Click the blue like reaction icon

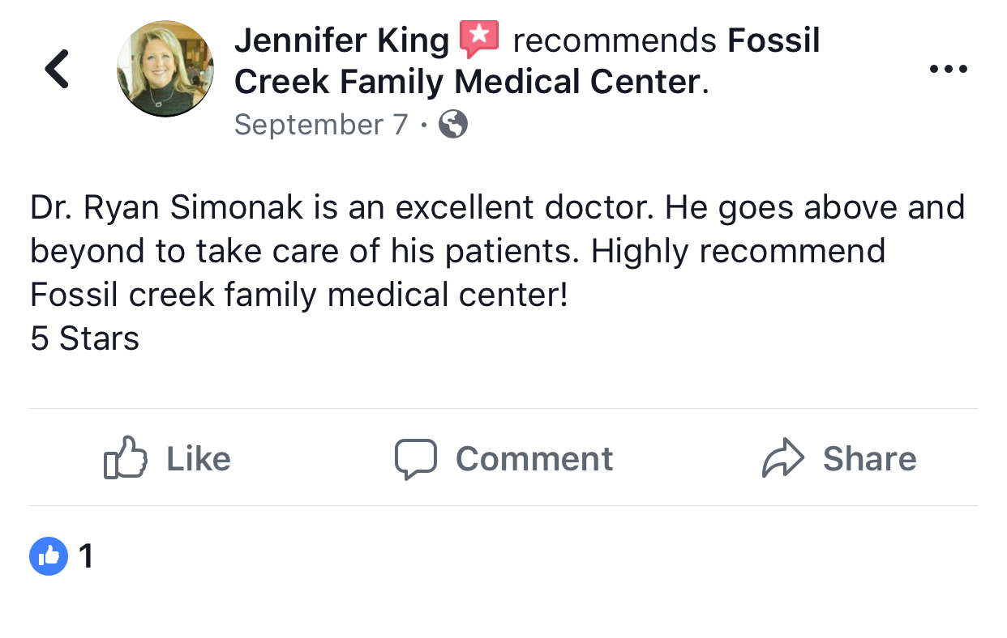[x=48, y=556]
